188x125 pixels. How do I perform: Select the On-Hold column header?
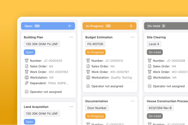166,26
